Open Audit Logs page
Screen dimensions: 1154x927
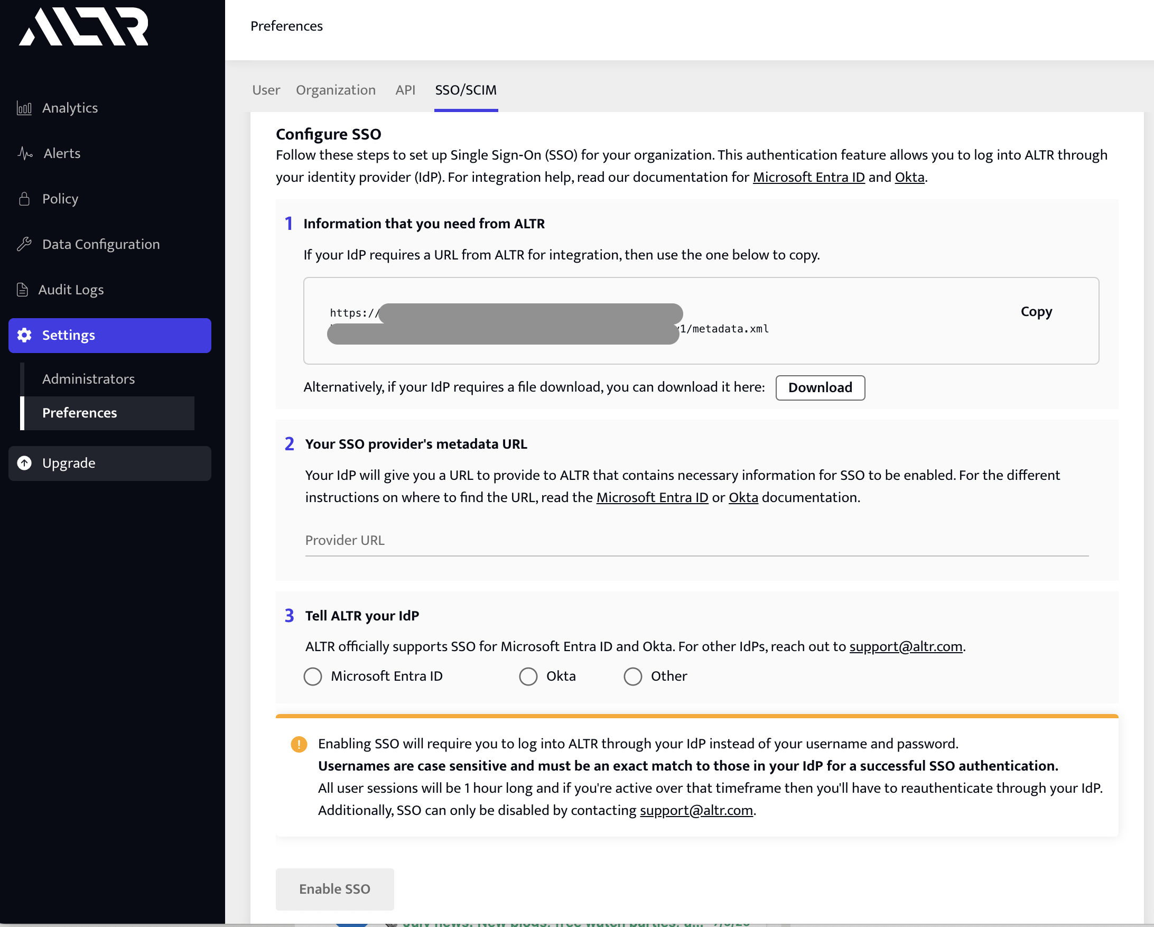click(x=71, y=290)
